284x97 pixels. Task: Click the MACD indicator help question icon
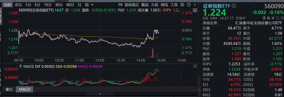point(21,66)
